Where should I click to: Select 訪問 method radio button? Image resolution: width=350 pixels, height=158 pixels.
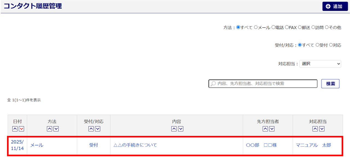point(313,27)
